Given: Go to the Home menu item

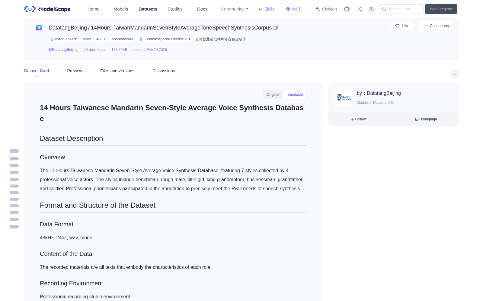Looking at the screenshot, I should (94, 9).
